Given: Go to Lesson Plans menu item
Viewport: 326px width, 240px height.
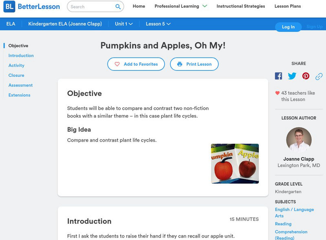Looking at the screenshot, I should pyautogui.click(x=288, y=6).
